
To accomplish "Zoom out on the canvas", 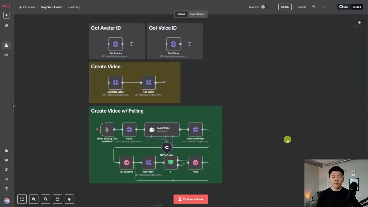I will click(46, 199).
